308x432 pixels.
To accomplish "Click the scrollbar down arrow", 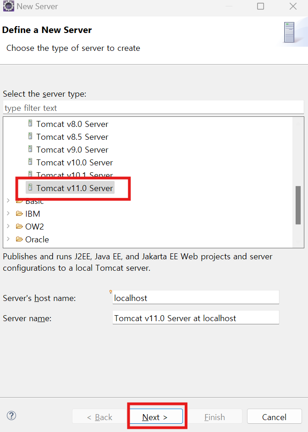I will coord(298,242).
